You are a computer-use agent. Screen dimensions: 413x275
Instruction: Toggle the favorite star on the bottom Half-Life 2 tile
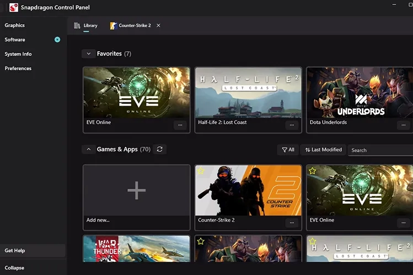tap(313, 241)
